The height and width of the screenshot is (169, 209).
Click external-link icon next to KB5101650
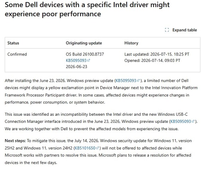(x=97, y=148)
